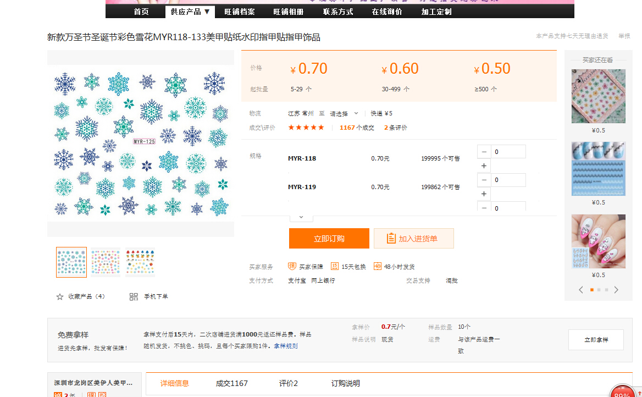Go to previous recommended products with left arrow
The width and height of the screenshot is (642, 397).
click(x=581, y=290)
